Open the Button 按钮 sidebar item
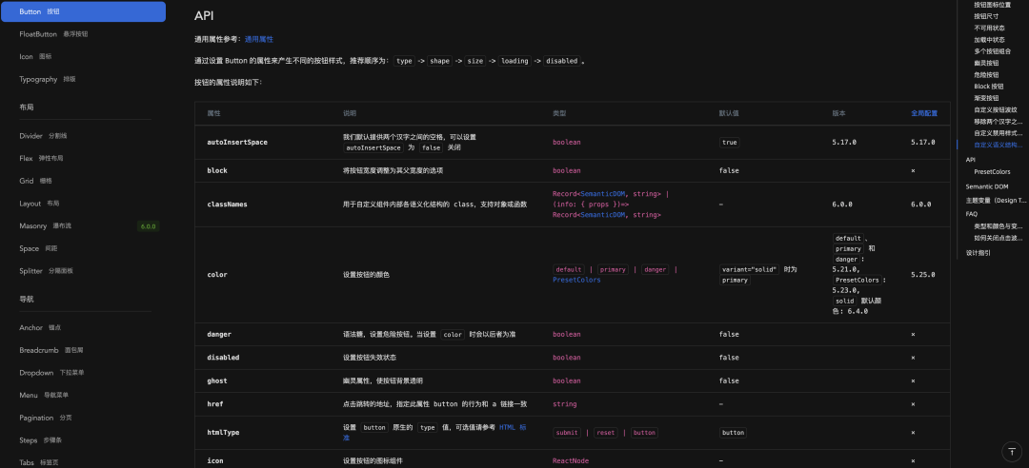This screenshot has height=468, width=1029. point(83,11)
